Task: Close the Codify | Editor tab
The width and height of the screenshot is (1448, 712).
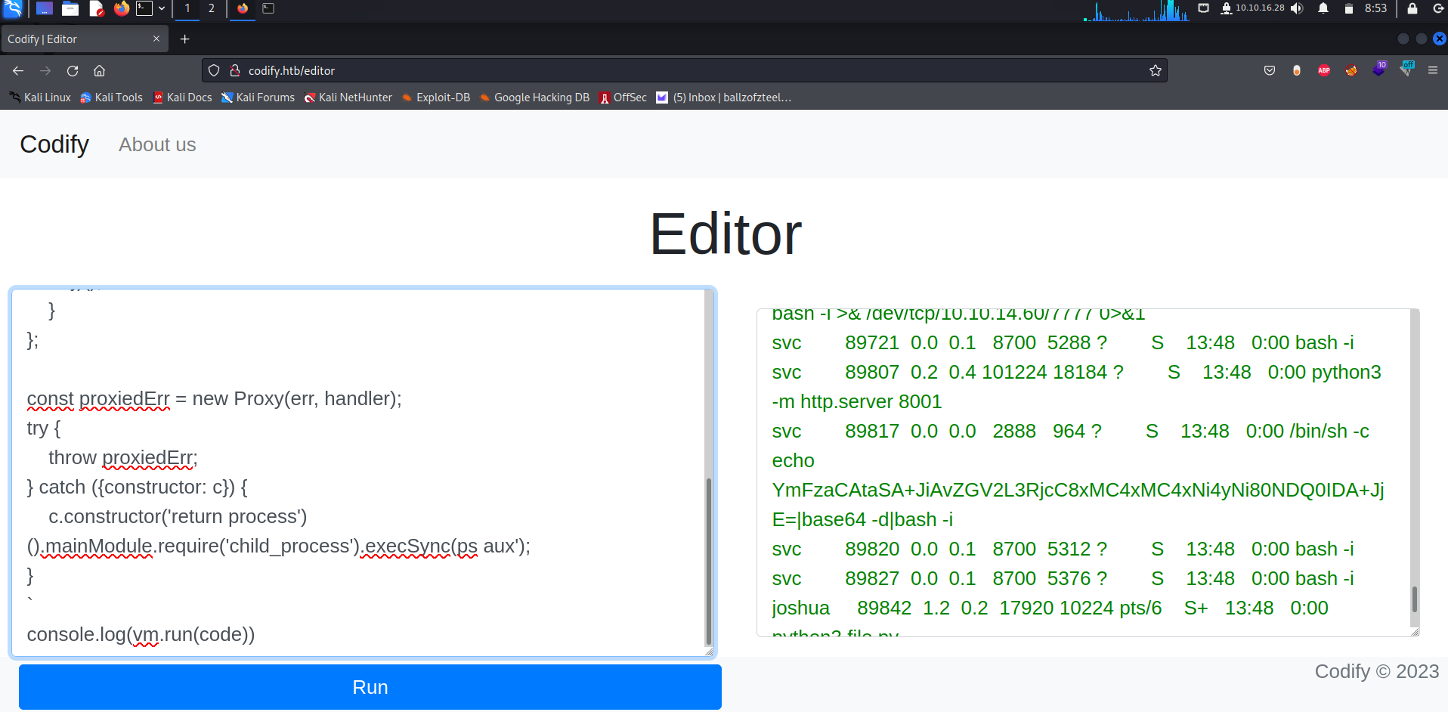Action: point(156,39)
